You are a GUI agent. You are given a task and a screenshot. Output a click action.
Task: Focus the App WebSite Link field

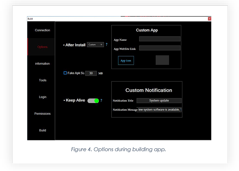click(x=160, y=48)
